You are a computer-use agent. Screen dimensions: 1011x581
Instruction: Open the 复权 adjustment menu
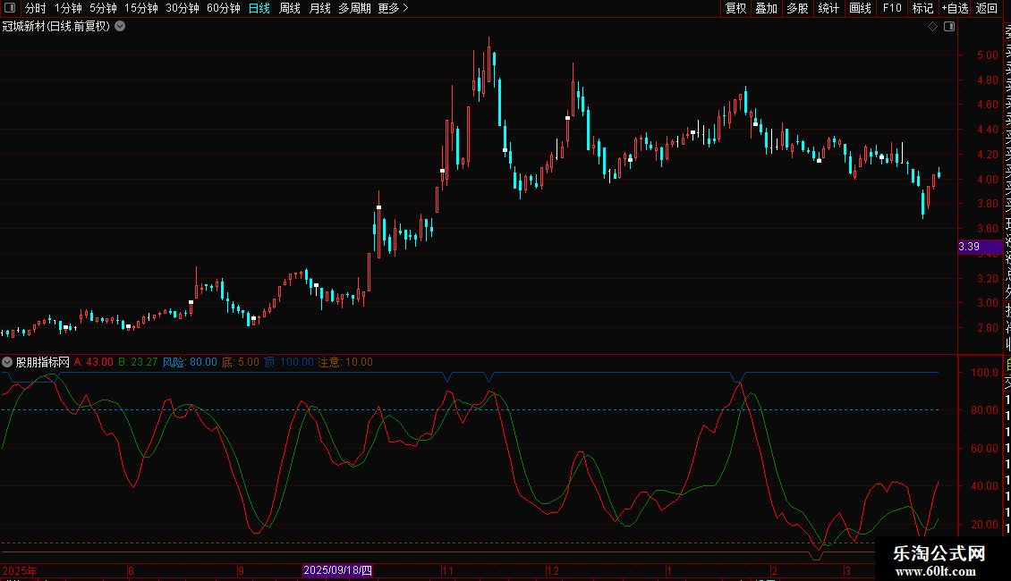[735, 8]
